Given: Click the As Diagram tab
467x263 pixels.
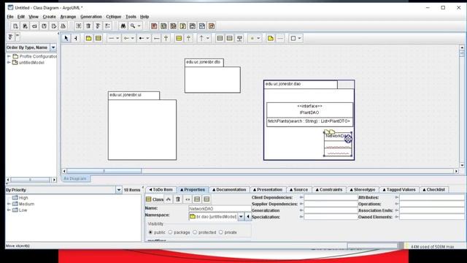Looking at the screenshot, I should point(75,178).
